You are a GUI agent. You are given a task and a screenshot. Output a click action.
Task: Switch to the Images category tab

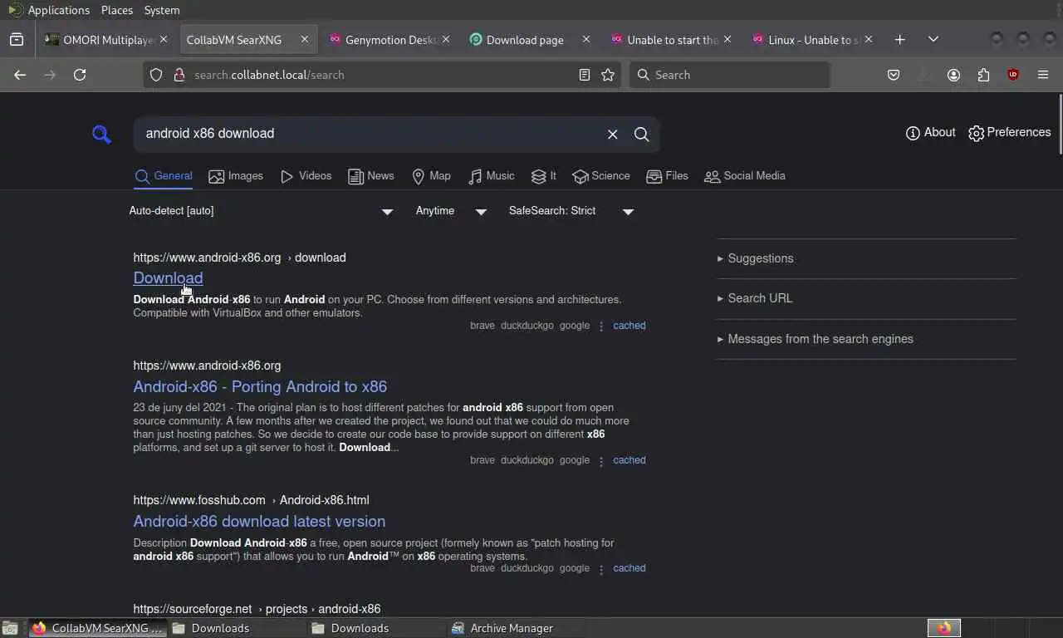click(x=236, y=176)
